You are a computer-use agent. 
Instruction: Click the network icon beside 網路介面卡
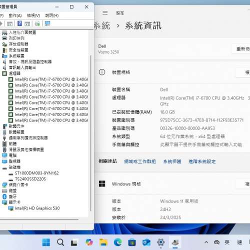(4, 185)
